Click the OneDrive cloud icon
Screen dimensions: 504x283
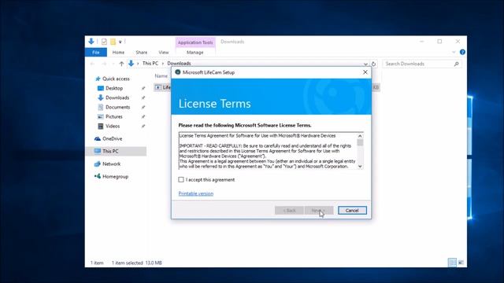click(98, 138)
